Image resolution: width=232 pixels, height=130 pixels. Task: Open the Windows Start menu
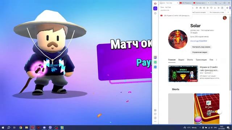[3, 127]
